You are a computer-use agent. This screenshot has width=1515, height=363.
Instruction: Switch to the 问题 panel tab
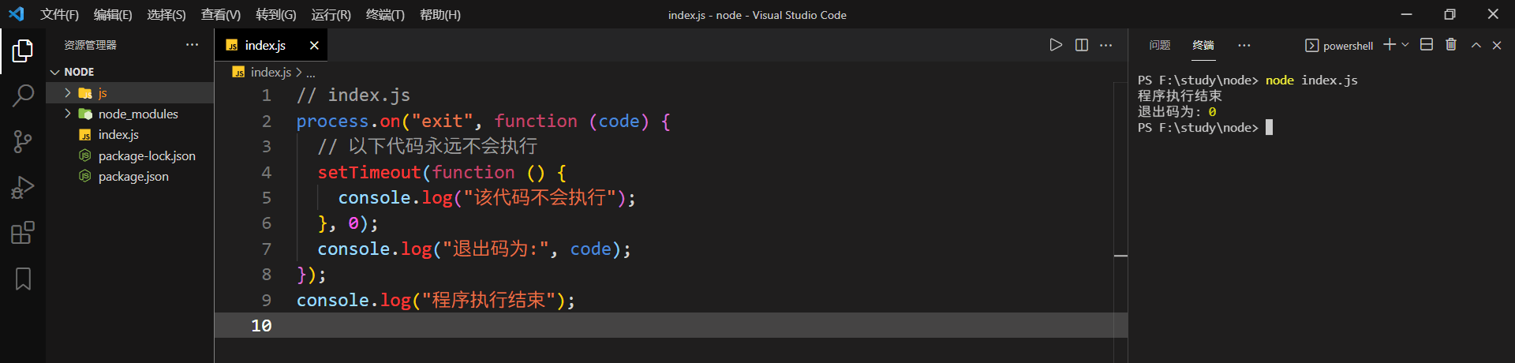pyautogui.click(x=1159, y=46)
